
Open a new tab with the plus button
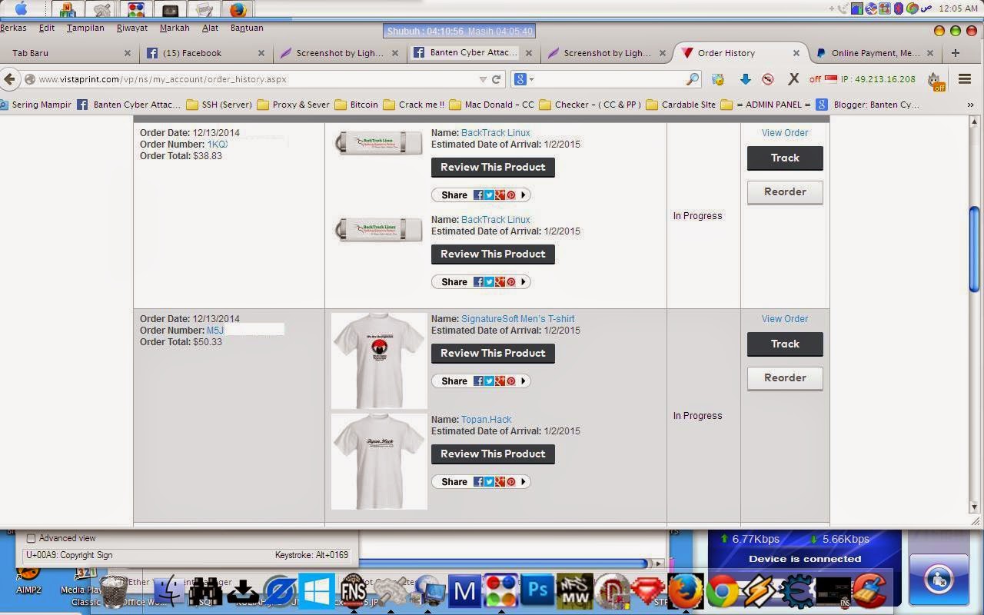[x=956, y=53]
